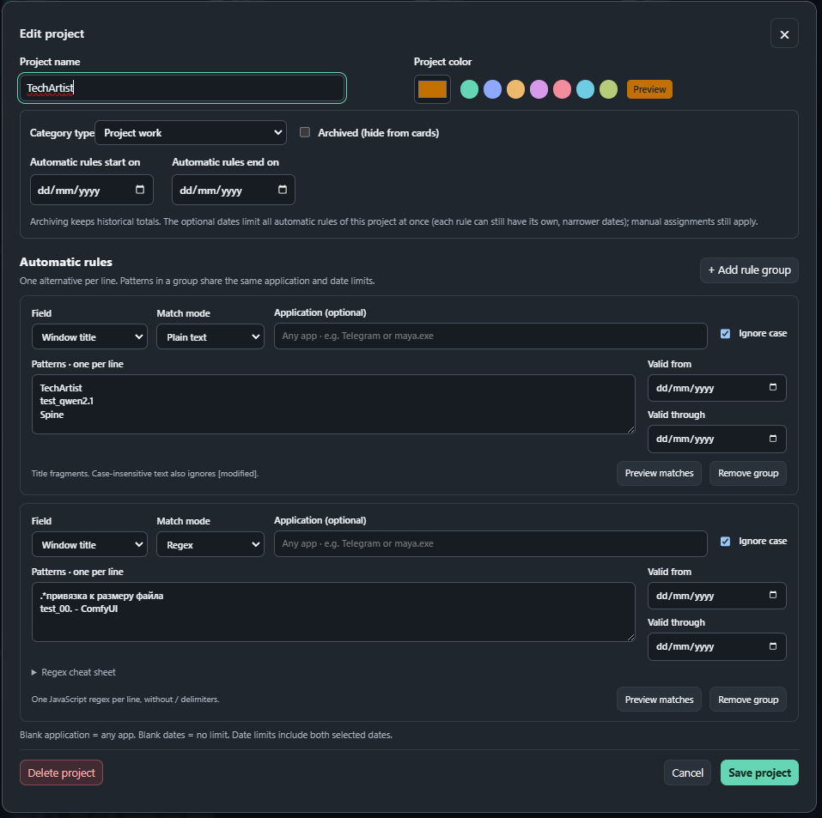
Task: Click the orange Preview badge
Action: [649, 89]
